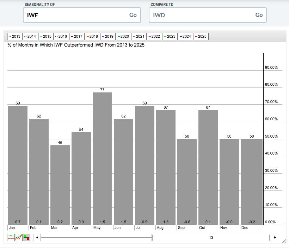Toggle the 2021 year legend
This screenshot has height=248, width=289.
(x=139, y=36)
